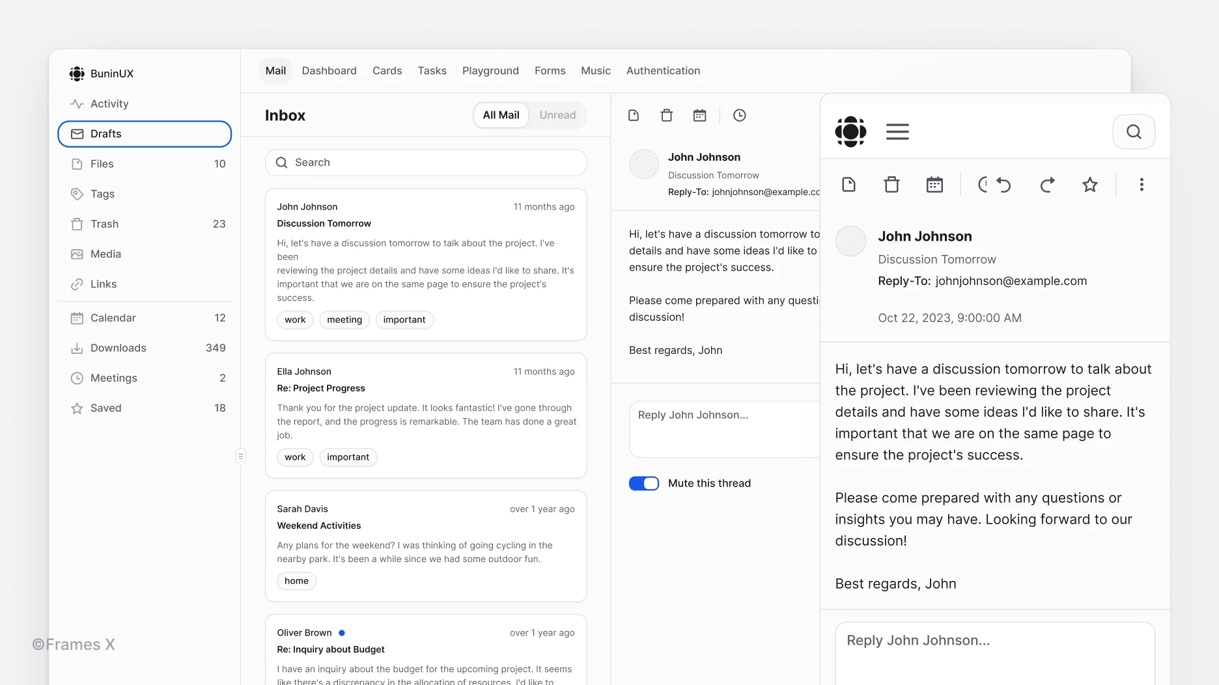Click the Reply John Johnson field in mobile panel

(995, 654)
